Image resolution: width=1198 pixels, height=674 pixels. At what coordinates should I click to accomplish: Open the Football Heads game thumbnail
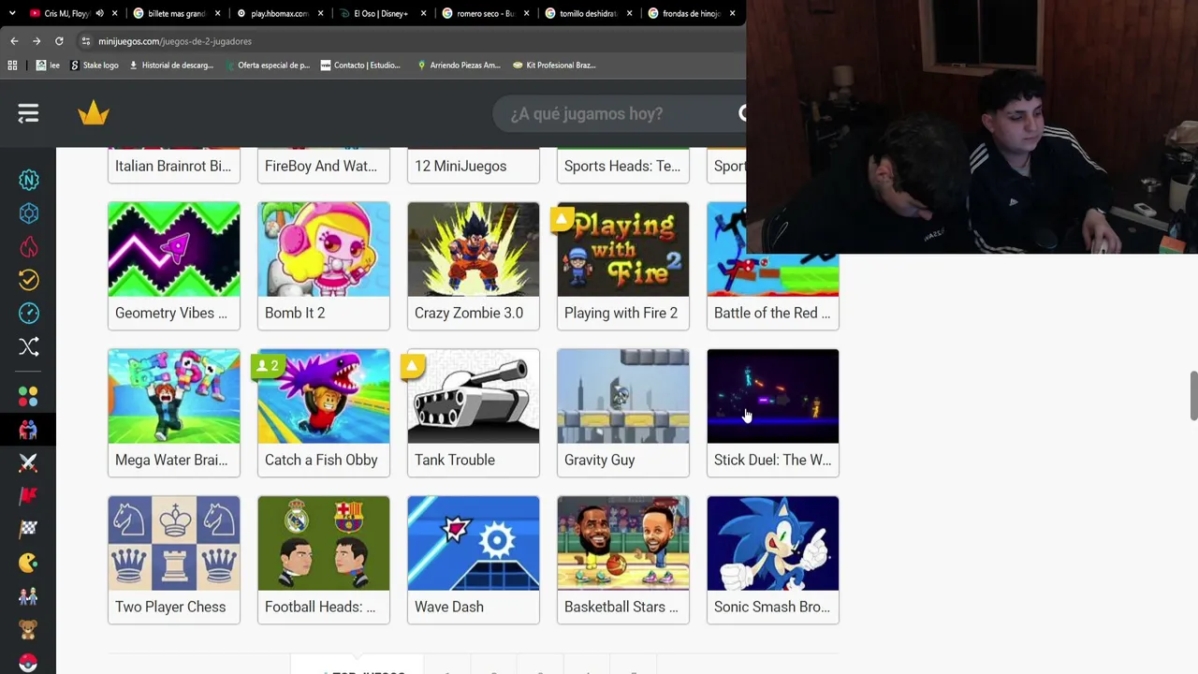coord(324,543)
